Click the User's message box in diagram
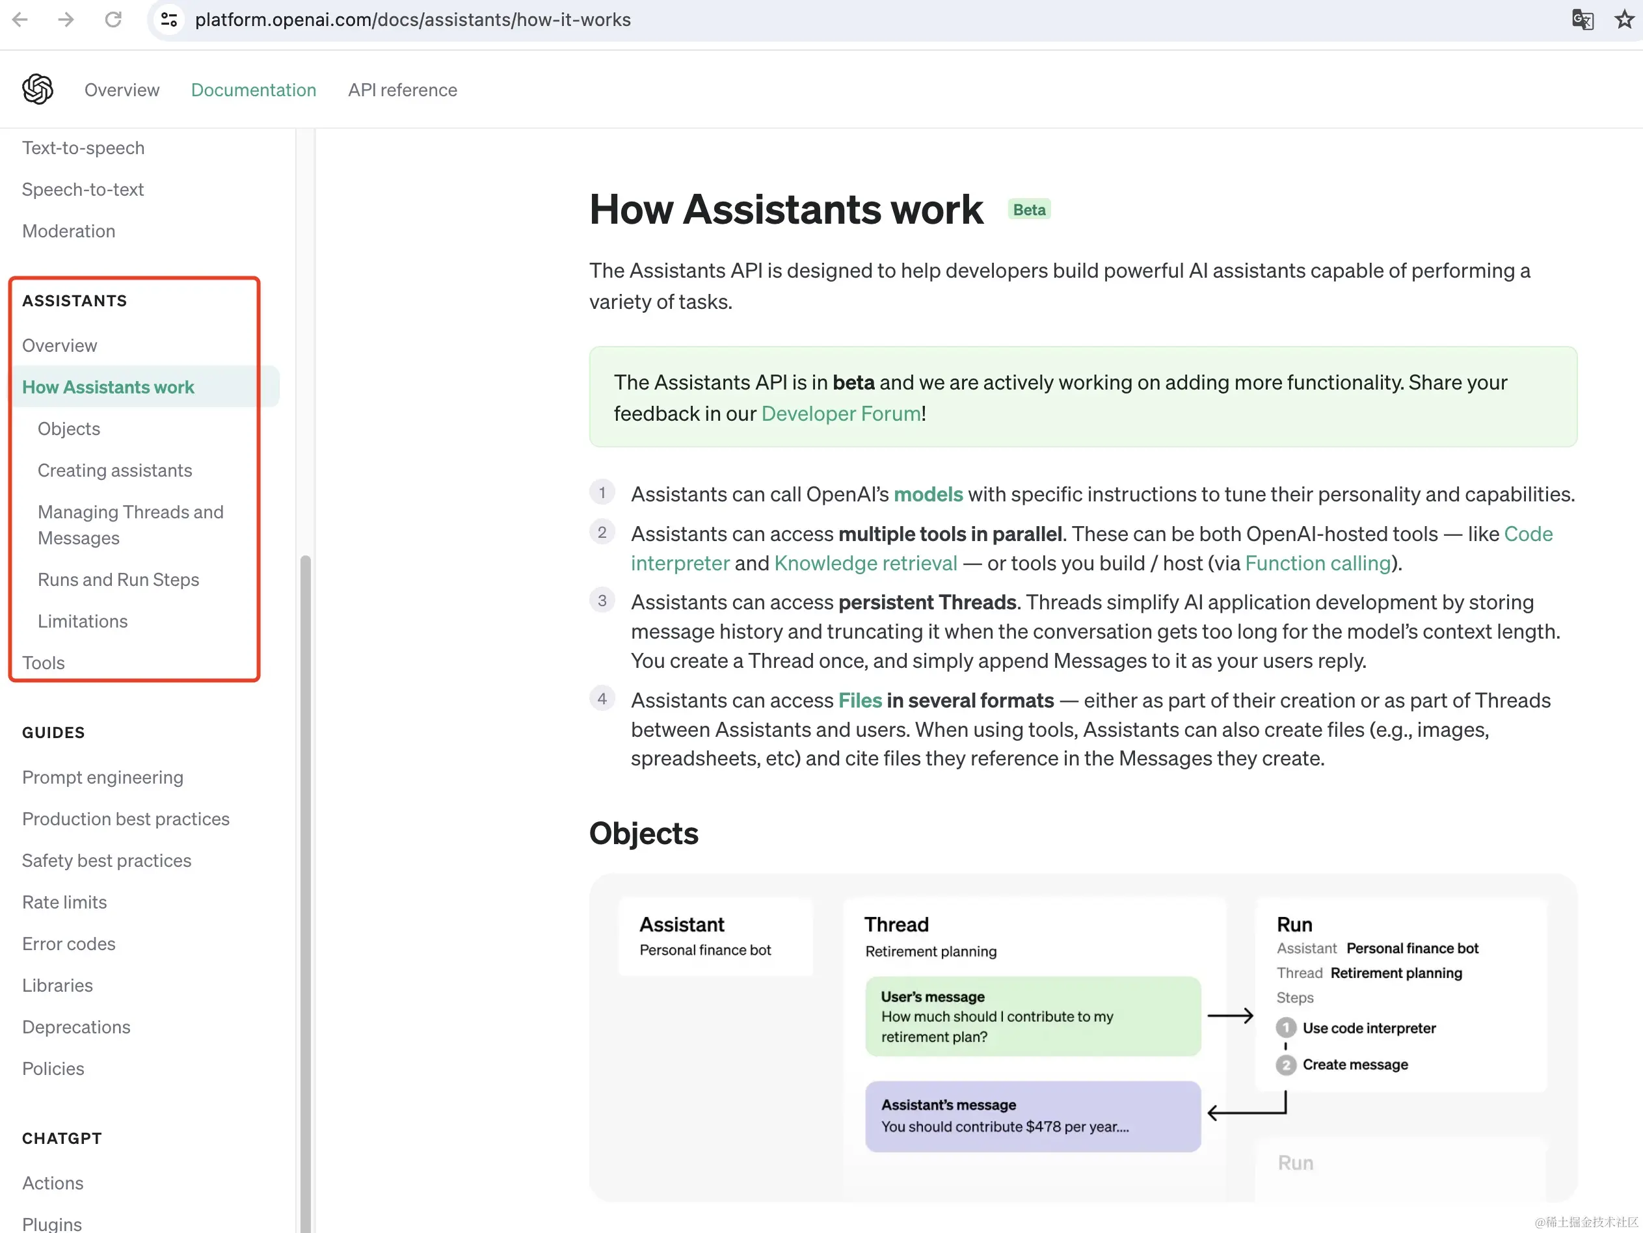1643x1233 pixels. click(1032, 1016)
